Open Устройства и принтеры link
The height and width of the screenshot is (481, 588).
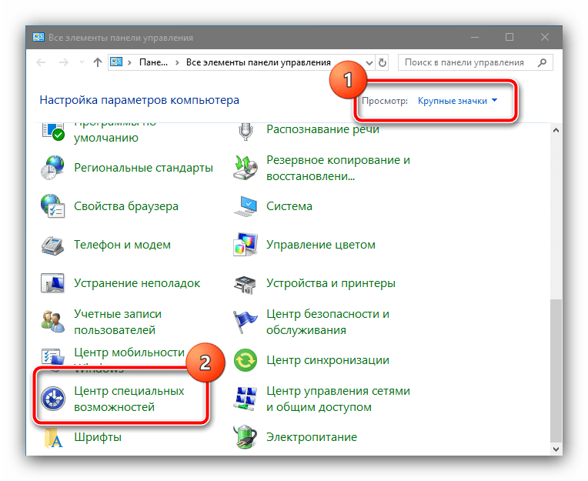pos(331,283)
